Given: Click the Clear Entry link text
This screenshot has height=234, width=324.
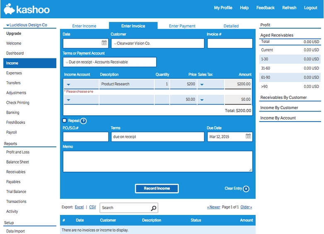Looking at the screenshot, I should tap(233, 188).
